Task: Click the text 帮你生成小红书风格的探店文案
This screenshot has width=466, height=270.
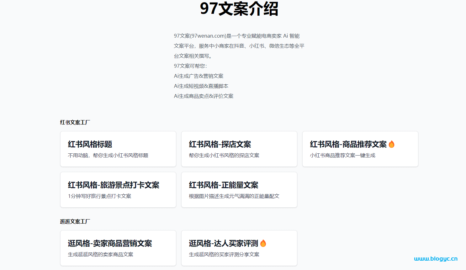Action: pos(224,155)
